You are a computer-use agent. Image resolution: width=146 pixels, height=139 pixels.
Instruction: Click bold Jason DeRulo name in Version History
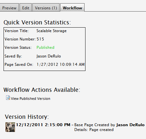click(x=130, y=125)
